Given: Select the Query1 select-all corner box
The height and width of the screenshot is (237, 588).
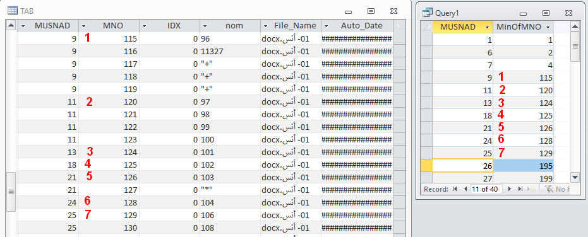Looking at the screenshot, I should click(x=426, y=27).
